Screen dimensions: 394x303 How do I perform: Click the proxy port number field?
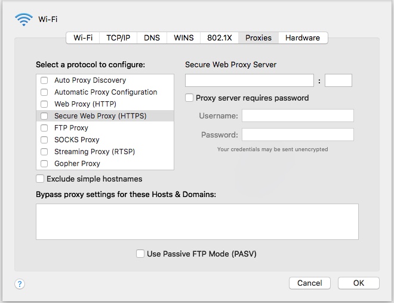point(338,80)
